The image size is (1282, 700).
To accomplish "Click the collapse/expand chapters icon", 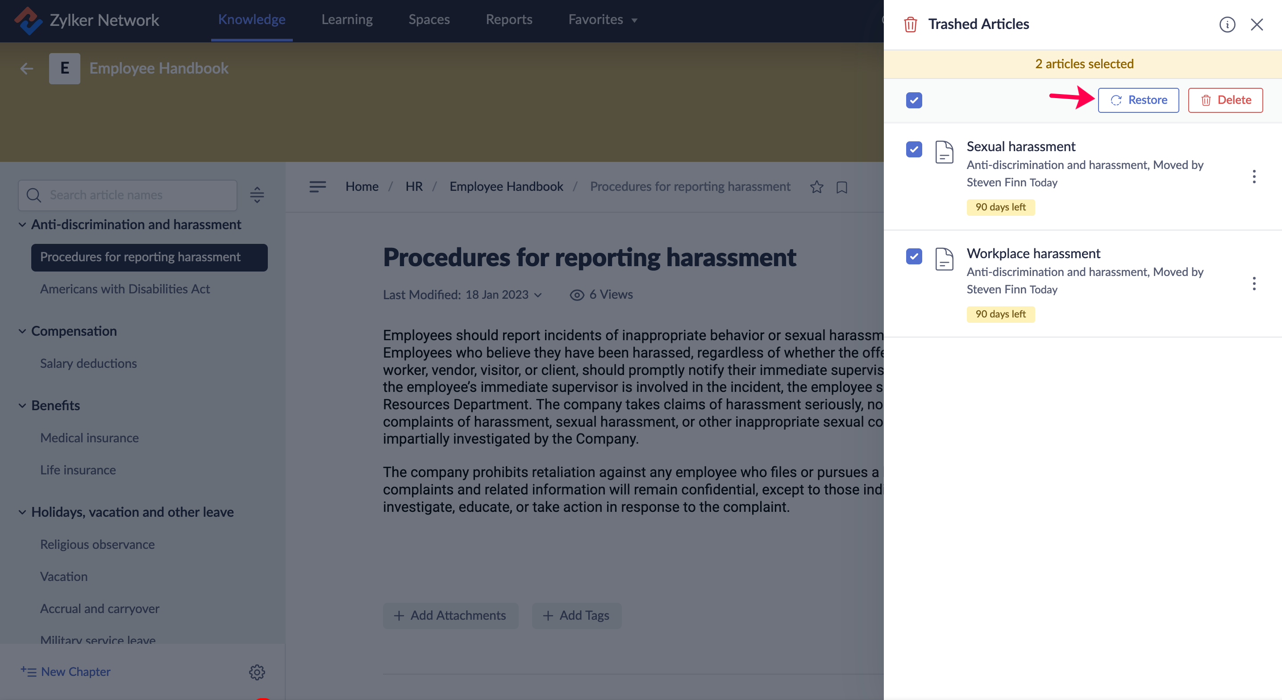I will (x=257, y=195).
